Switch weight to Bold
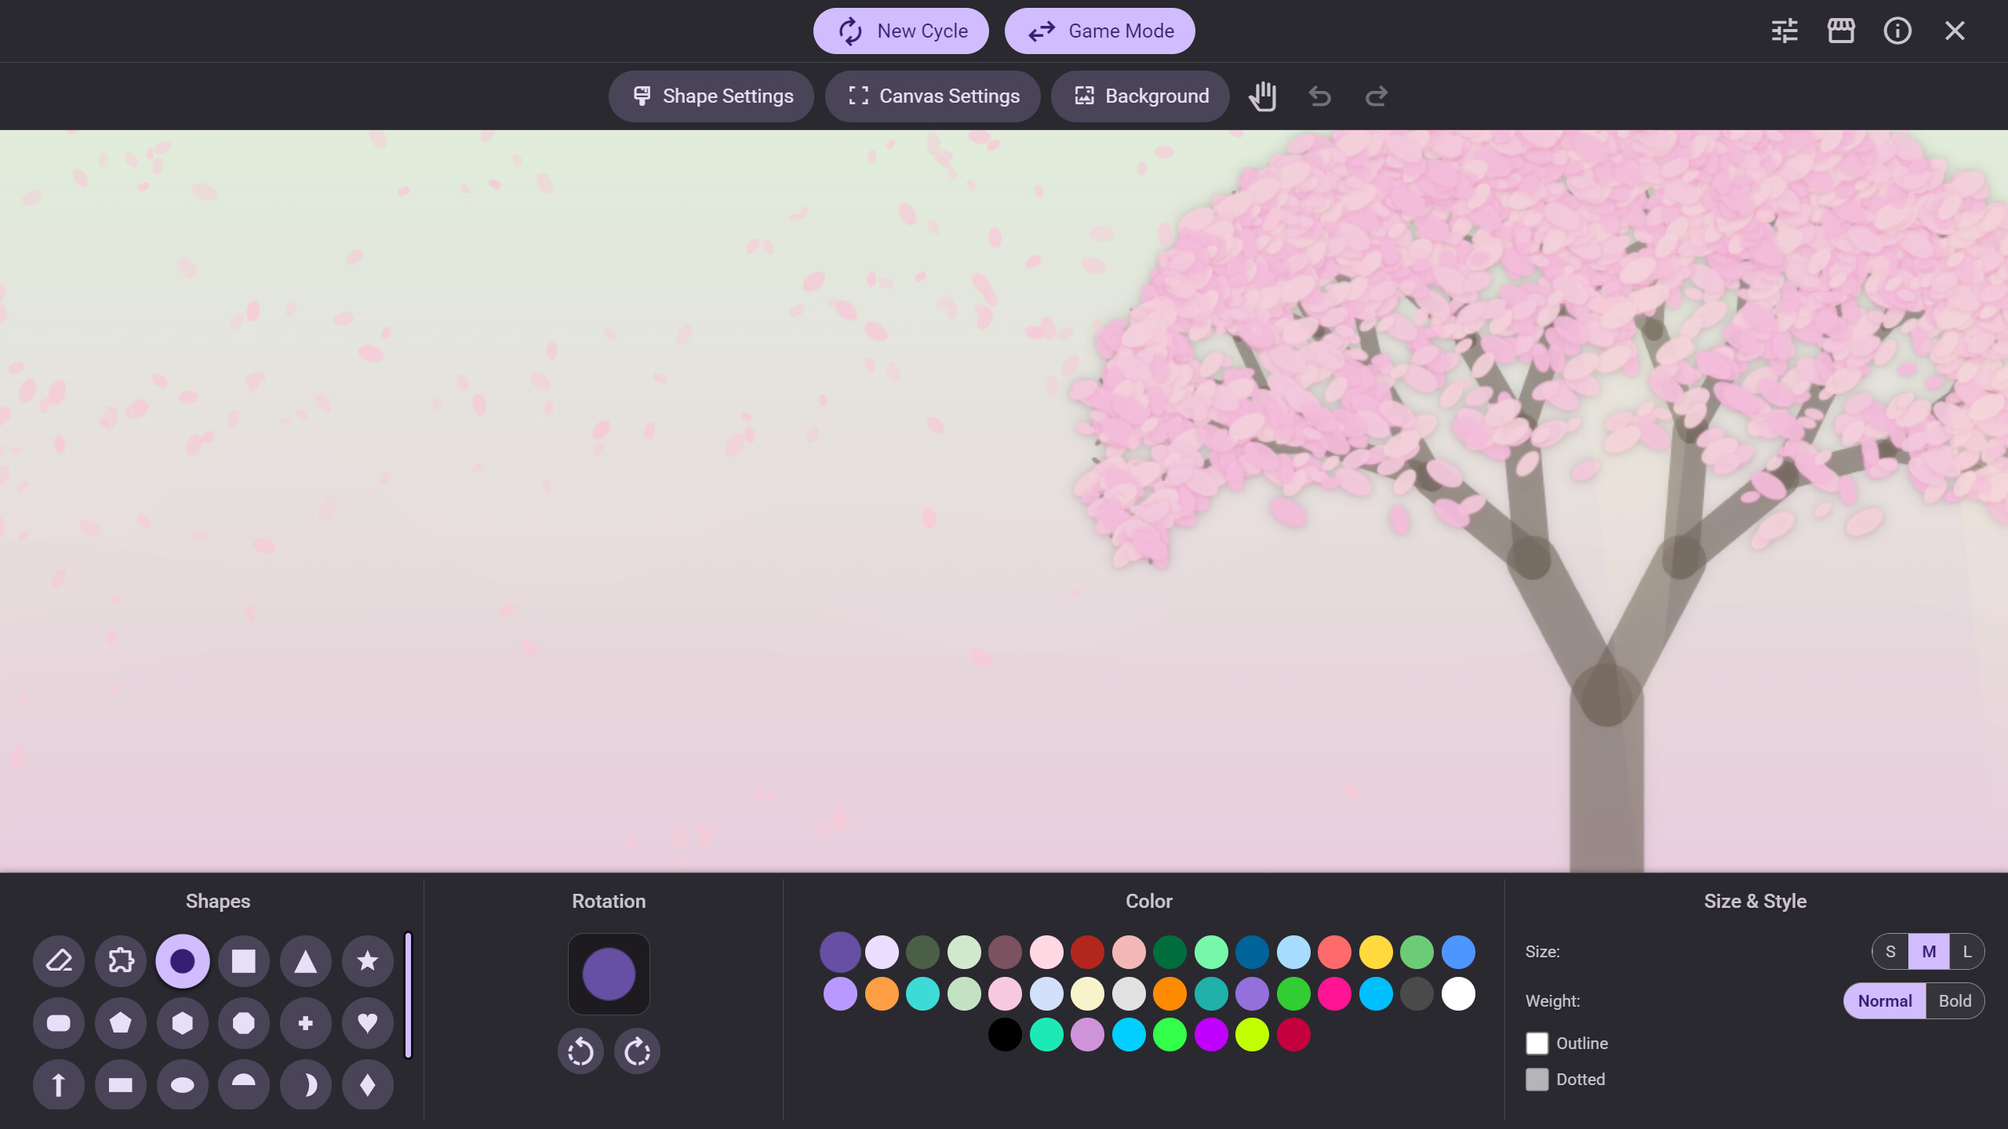 (1955, 1000)
